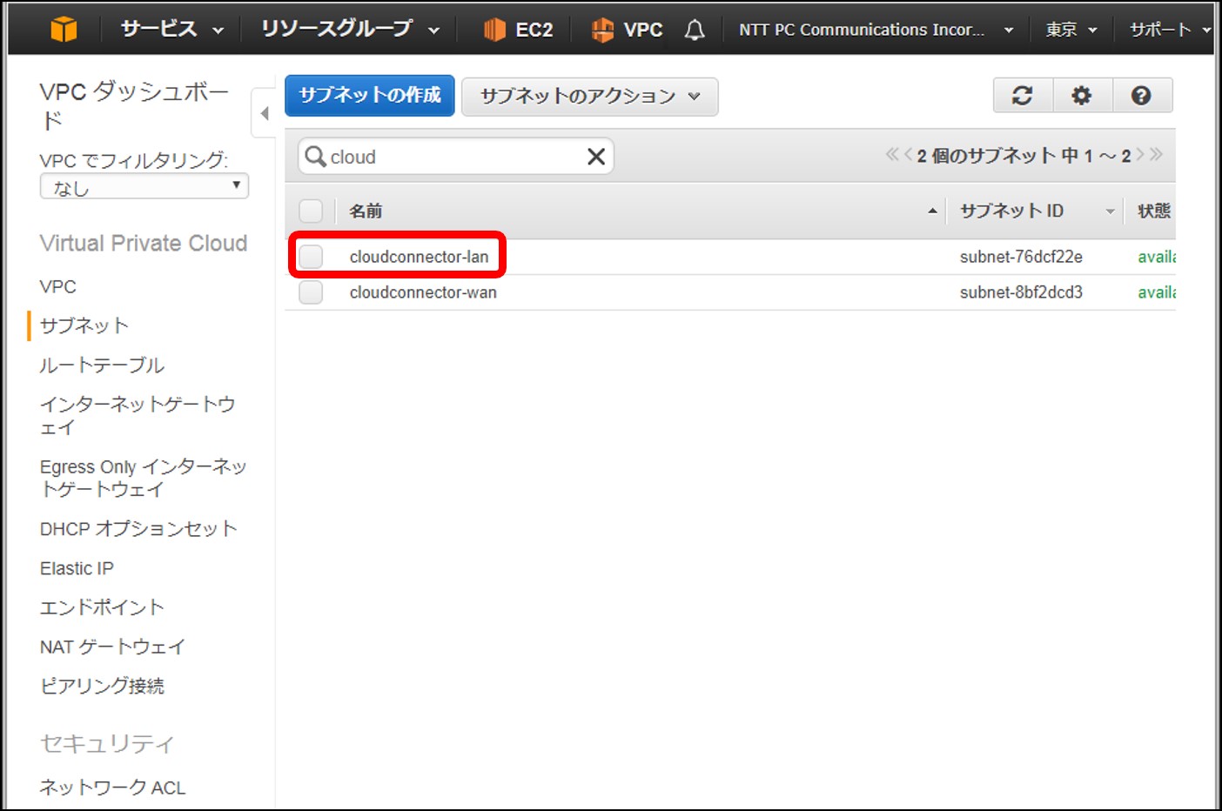This screenshot has height=811, width=1222.
Task: Check the cloudconnector-wan row checkbox
Action: 311,292
